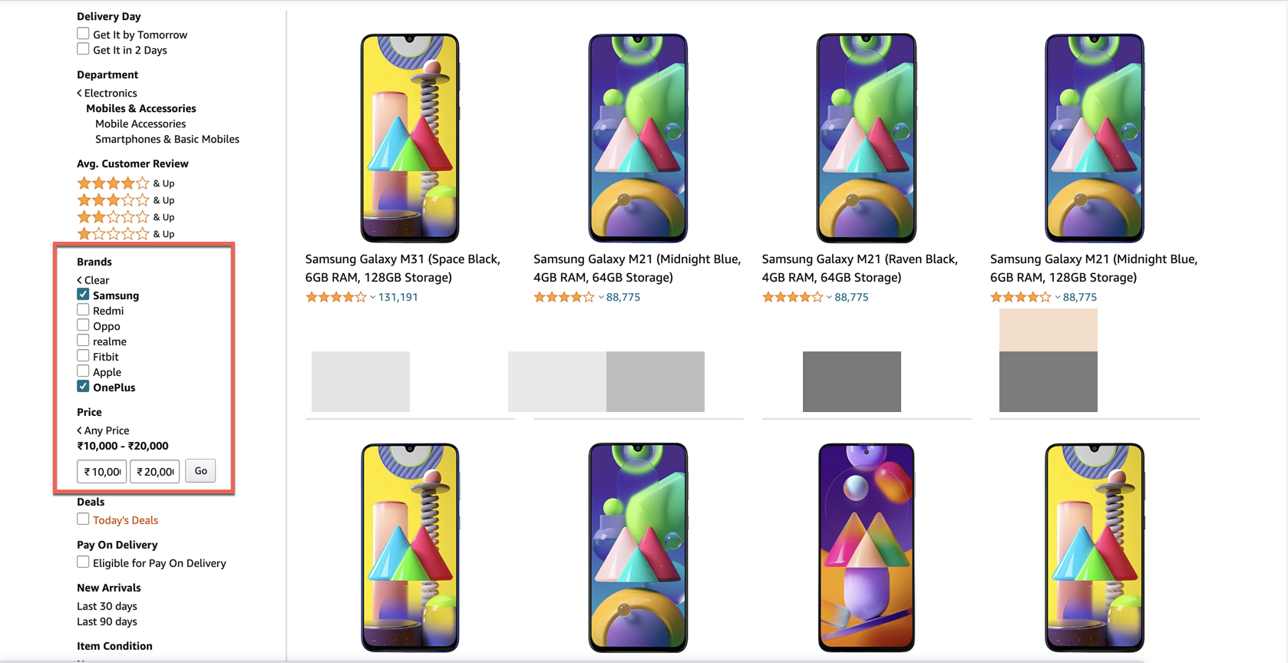Image resolution: width=1288 pixels, height=663 pixels.
Task: Click the Galaxy M31 star rating icons
Action: click(x=335, y=298)
